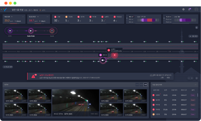Screen dimensions: 201x121
Task: Click the 역주행 icon in stats bar
Action: tap(91, 17)
